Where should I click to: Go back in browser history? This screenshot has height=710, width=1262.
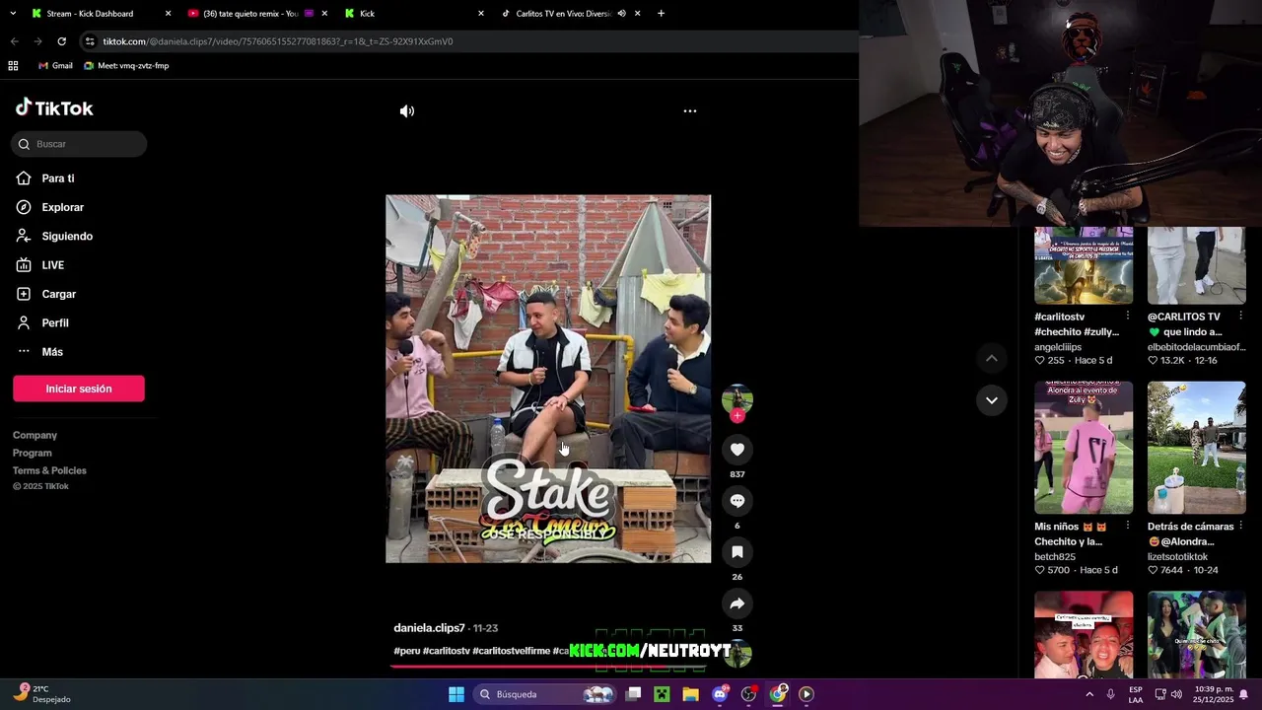pos(14,41)
